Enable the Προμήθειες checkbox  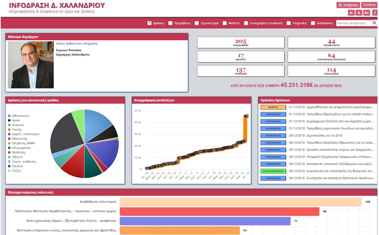170,23
